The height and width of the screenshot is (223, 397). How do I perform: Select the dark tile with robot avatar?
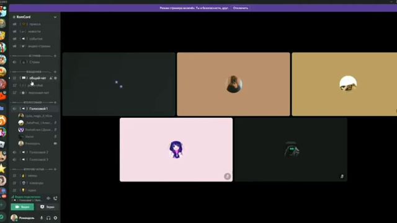291,150
